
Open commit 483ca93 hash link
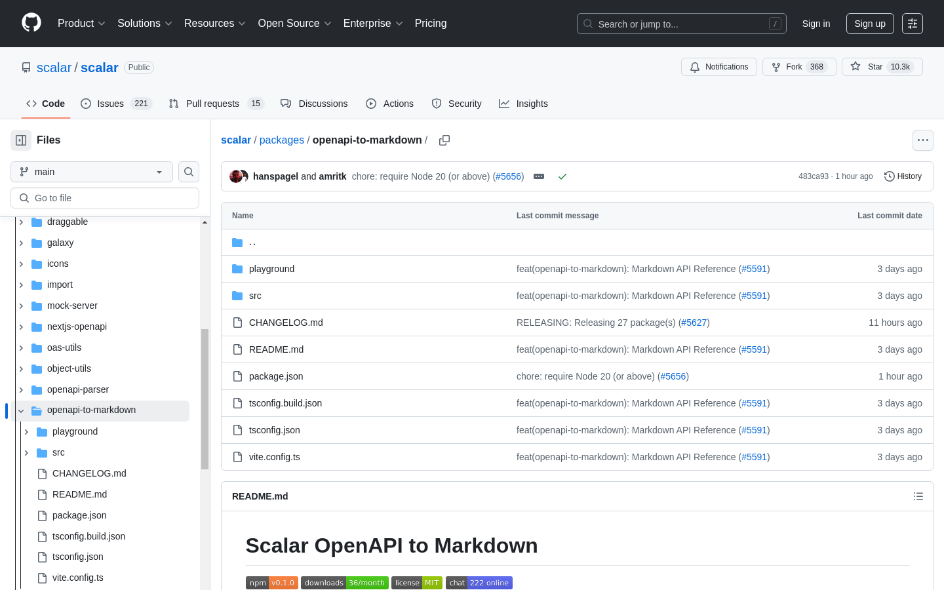point(814,176)
